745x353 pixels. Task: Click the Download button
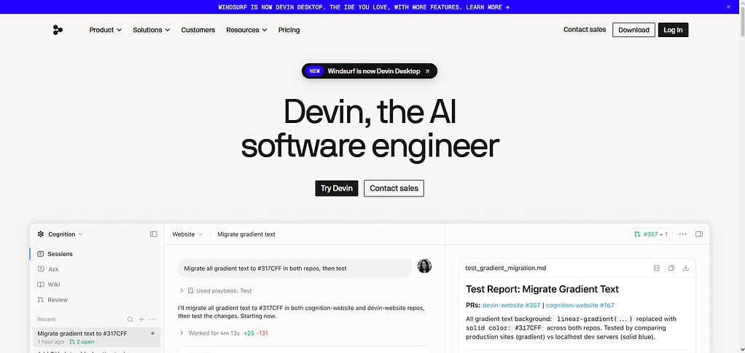click(x=633, y=30)
